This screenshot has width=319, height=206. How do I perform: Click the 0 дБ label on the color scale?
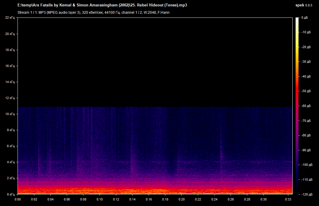point(305,17)
